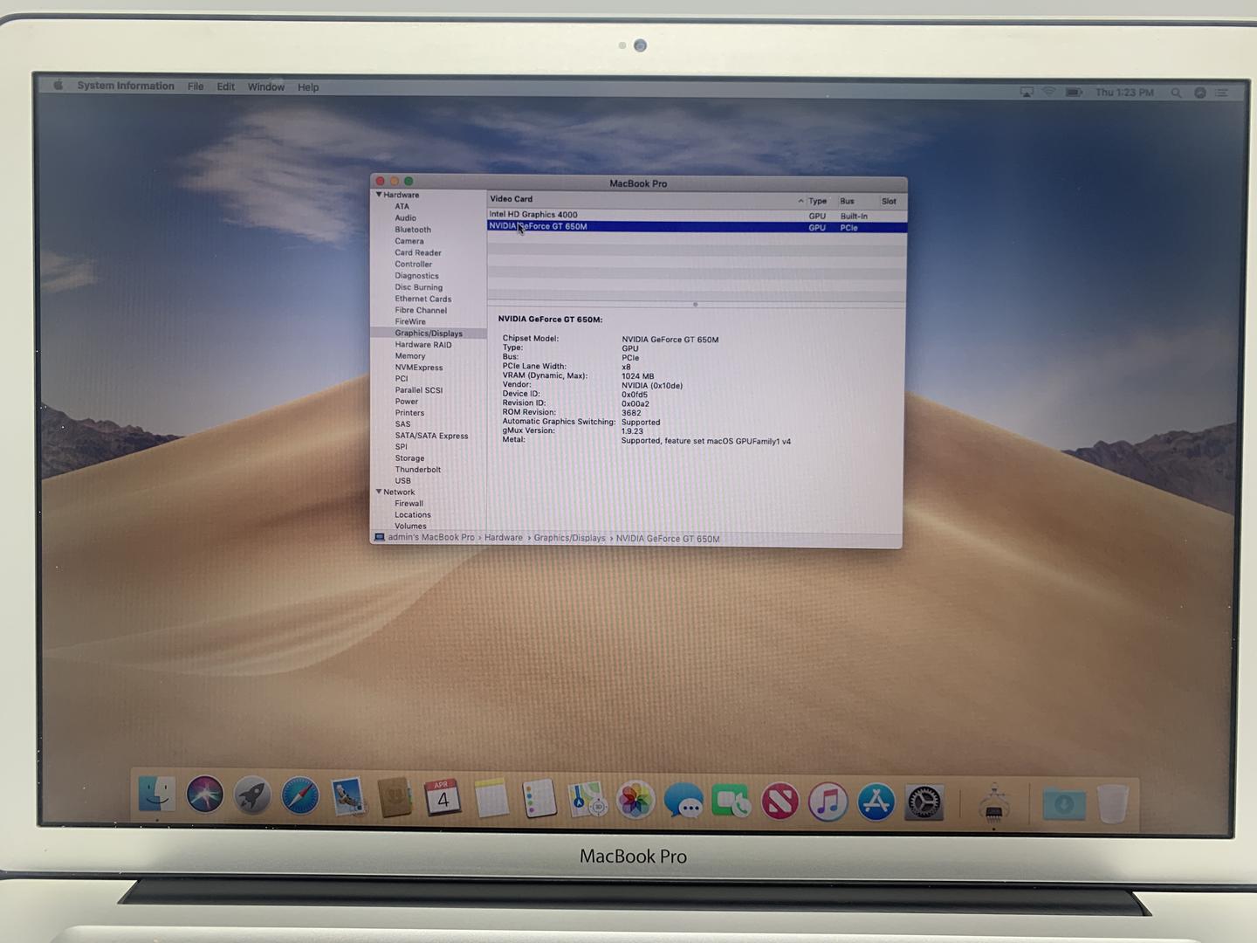Open Spotlight search magnifier
This screenshot has height=943, width=1257.
coord(1176,93)
